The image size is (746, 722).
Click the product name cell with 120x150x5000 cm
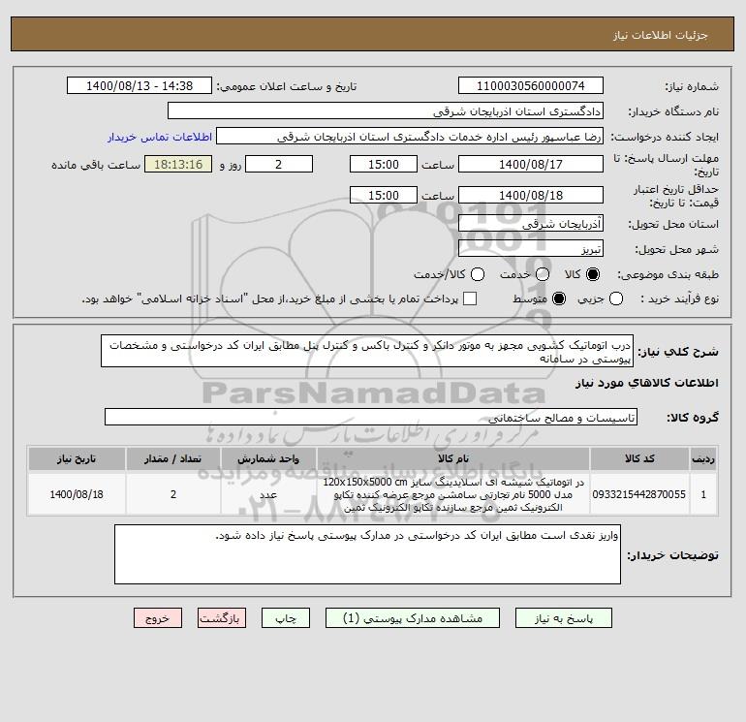[x=453, y=494]
